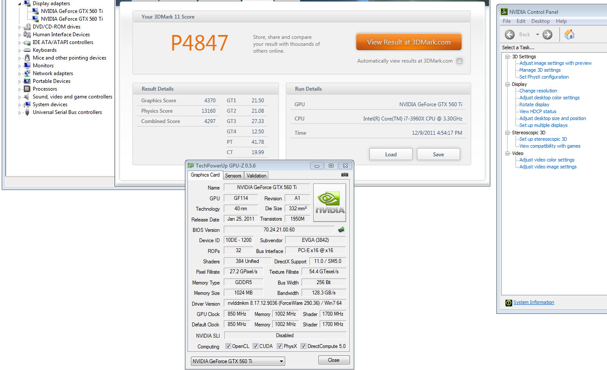Open the Desktop menu in NVIDIA Control Panel
The image size is (607, 370).
(x=540, y=21)
